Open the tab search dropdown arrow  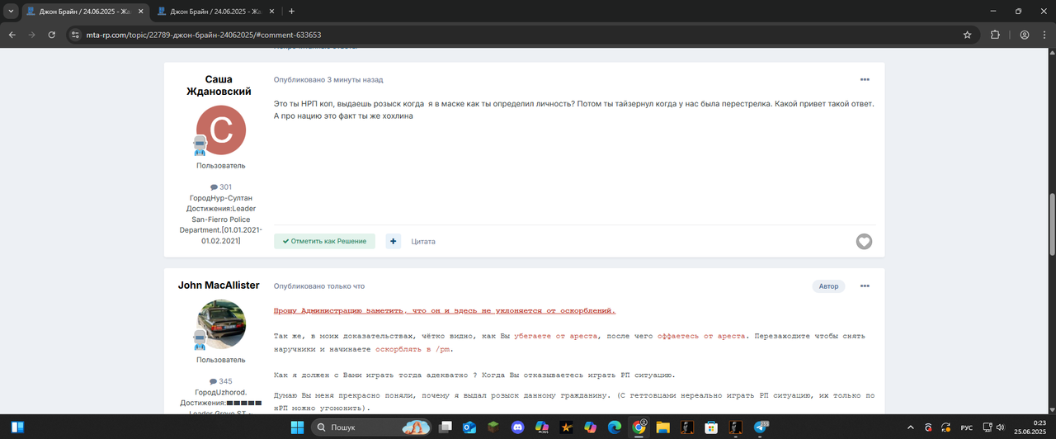10,12
